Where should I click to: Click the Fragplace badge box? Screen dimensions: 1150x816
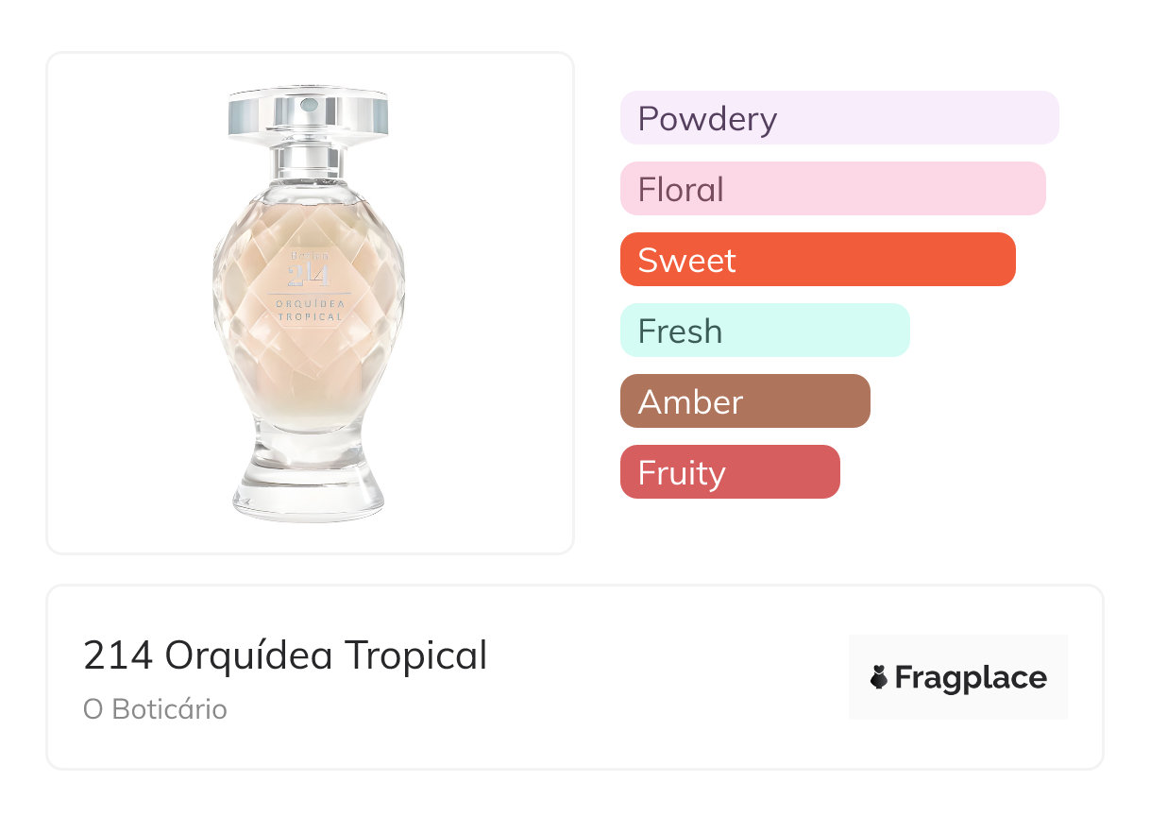(x=958, y=677)
